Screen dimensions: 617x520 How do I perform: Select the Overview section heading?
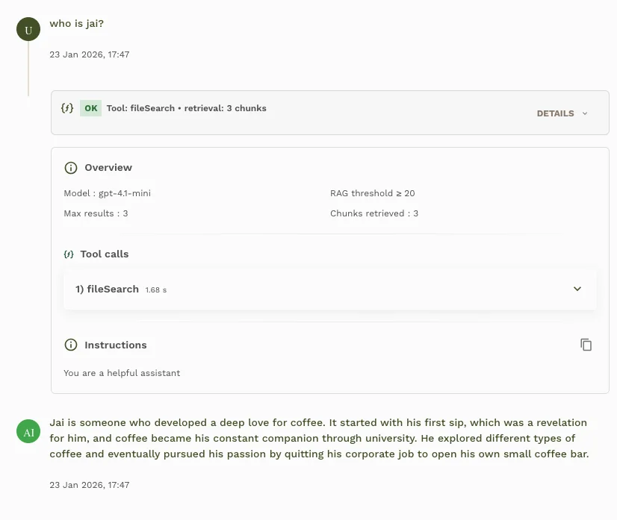tap(108, 167)
